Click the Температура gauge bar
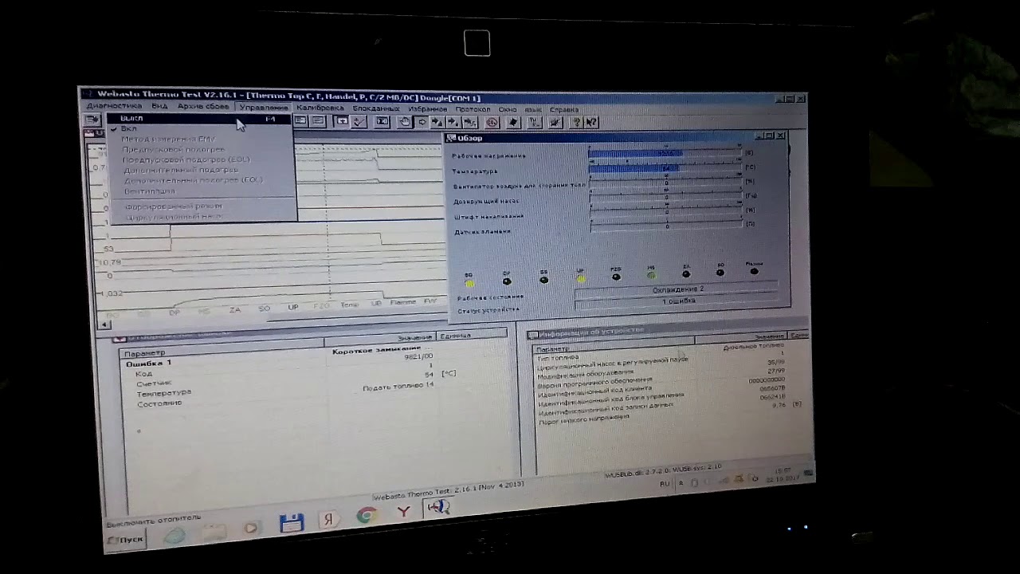 [665, 167]
